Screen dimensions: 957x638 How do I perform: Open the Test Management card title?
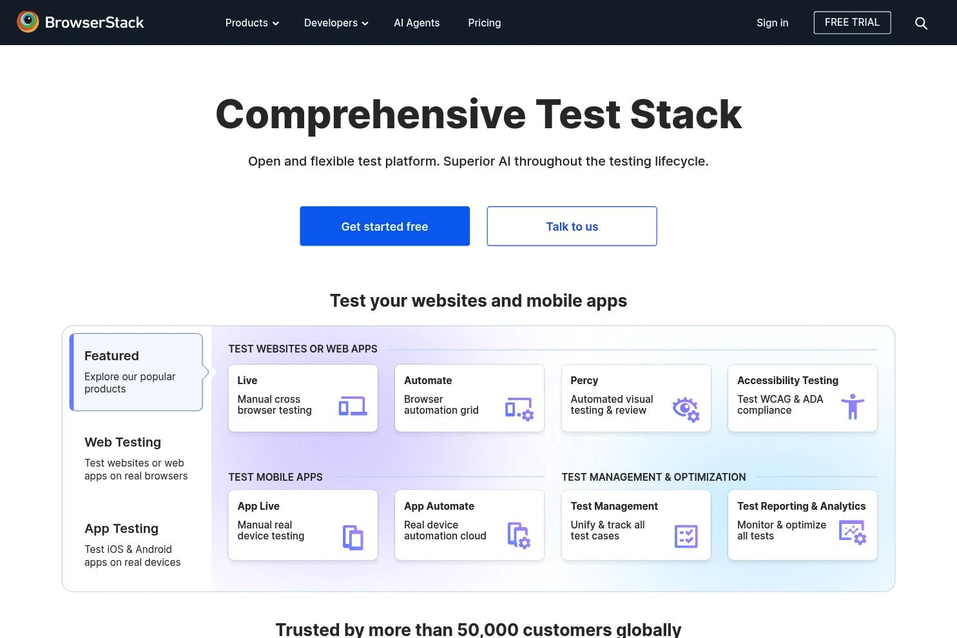pyautogui.click(x=614, y=506)
